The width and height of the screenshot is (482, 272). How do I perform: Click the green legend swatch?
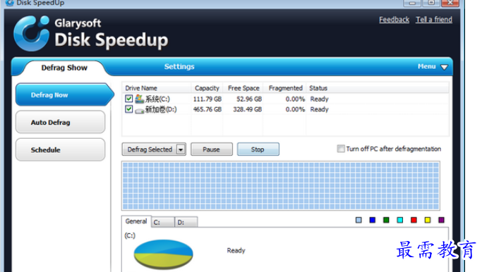(x=386, y=220)
